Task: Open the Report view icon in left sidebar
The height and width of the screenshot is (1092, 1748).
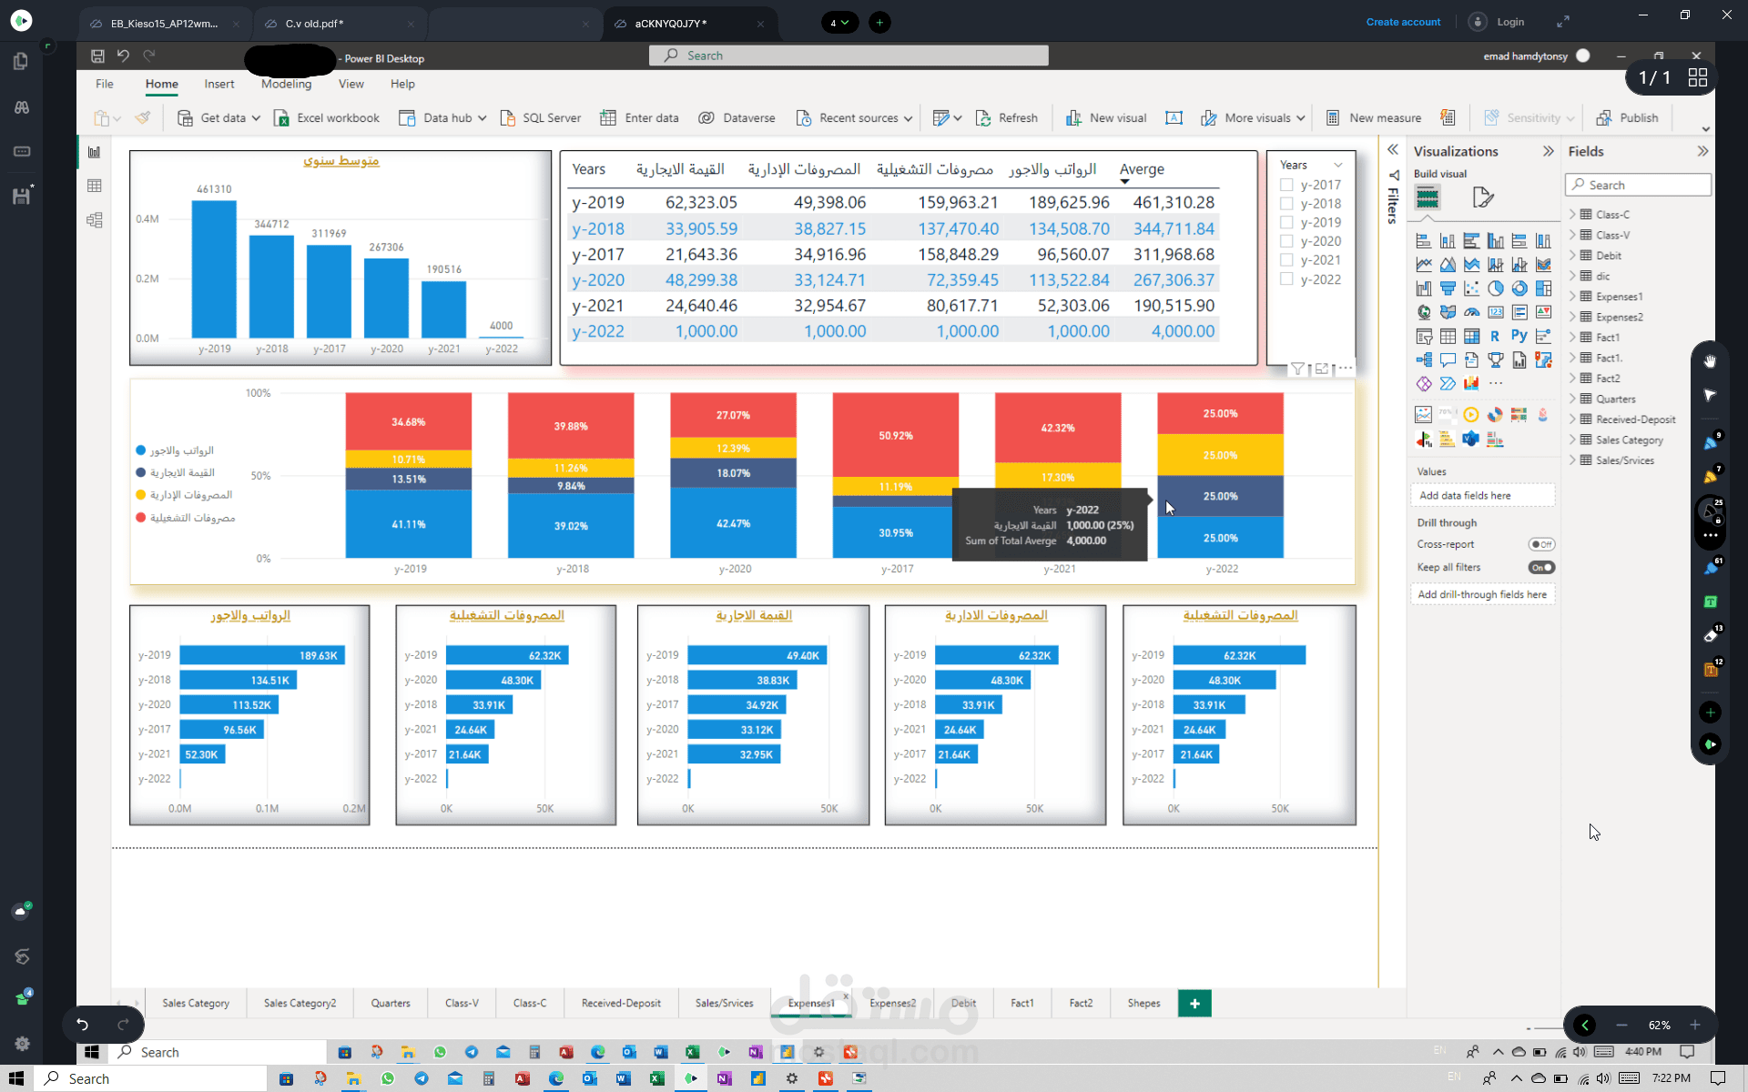Action: [94, 152]
